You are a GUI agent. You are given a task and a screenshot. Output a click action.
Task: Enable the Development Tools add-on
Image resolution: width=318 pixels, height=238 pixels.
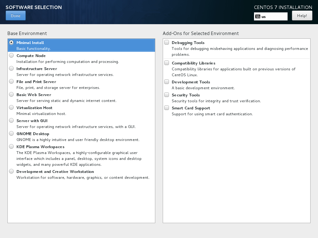pyautogui.click(x=166, y=82)
